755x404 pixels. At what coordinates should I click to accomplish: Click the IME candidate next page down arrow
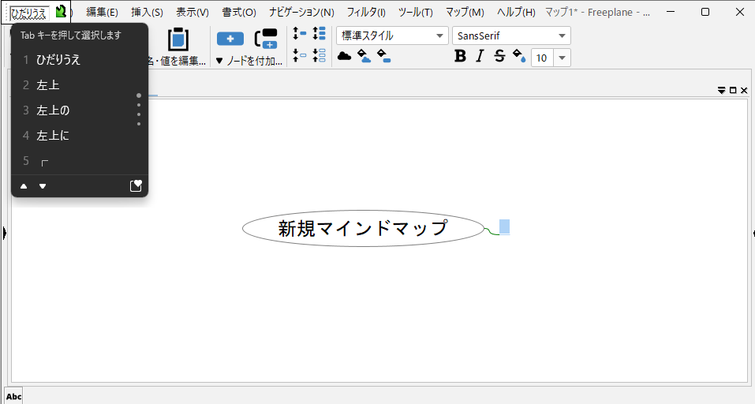point(43,186)
